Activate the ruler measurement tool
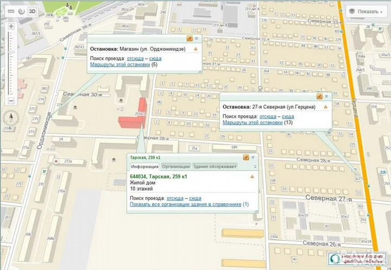The height and width of the screenshot is (270, 391). pos(11,11)
